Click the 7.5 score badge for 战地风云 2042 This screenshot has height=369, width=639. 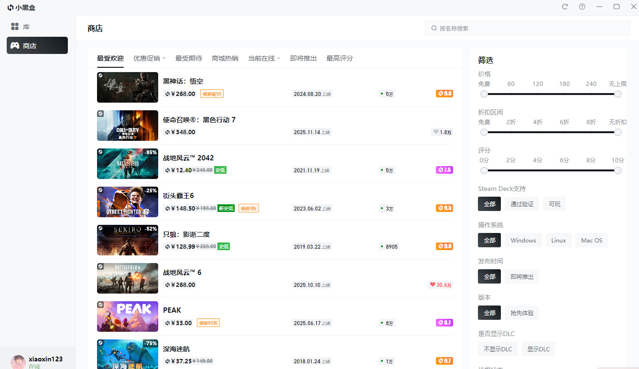pos(444,170)
